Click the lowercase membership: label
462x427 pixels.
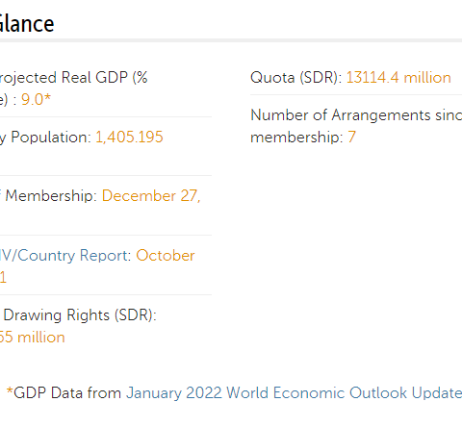[296, 138]
